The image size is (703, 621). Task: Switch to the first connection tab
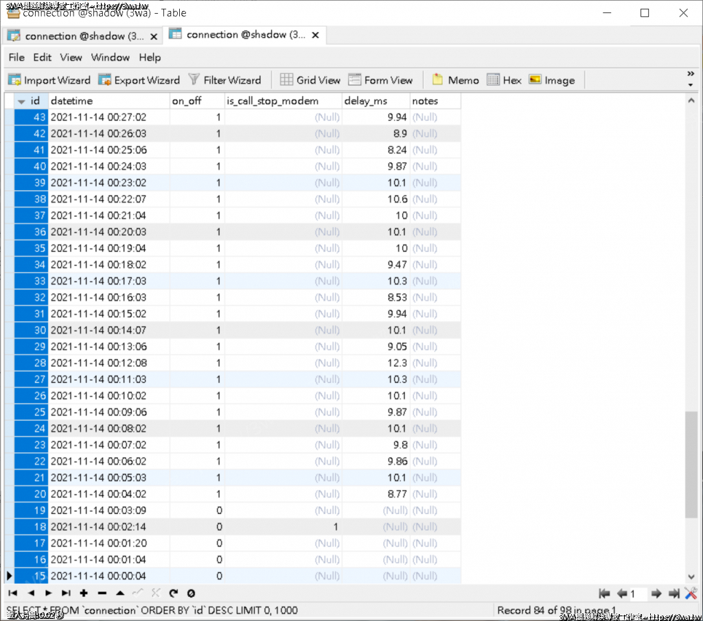[76, 36]
